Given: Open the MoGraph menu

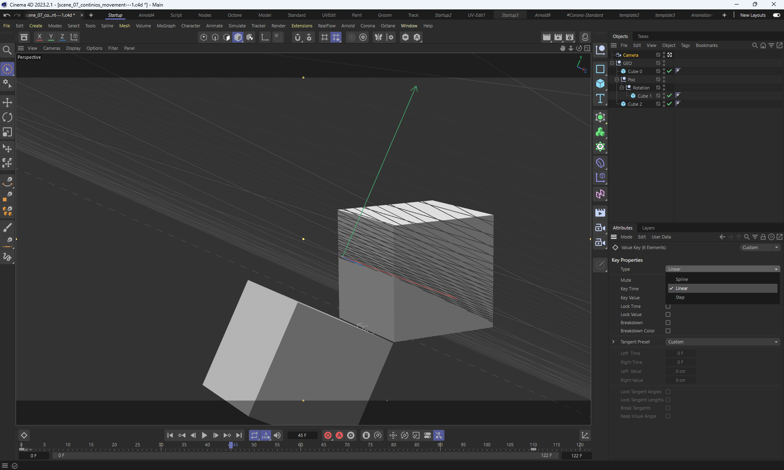Looking at the screenshot, I should (x=166, y=26).
